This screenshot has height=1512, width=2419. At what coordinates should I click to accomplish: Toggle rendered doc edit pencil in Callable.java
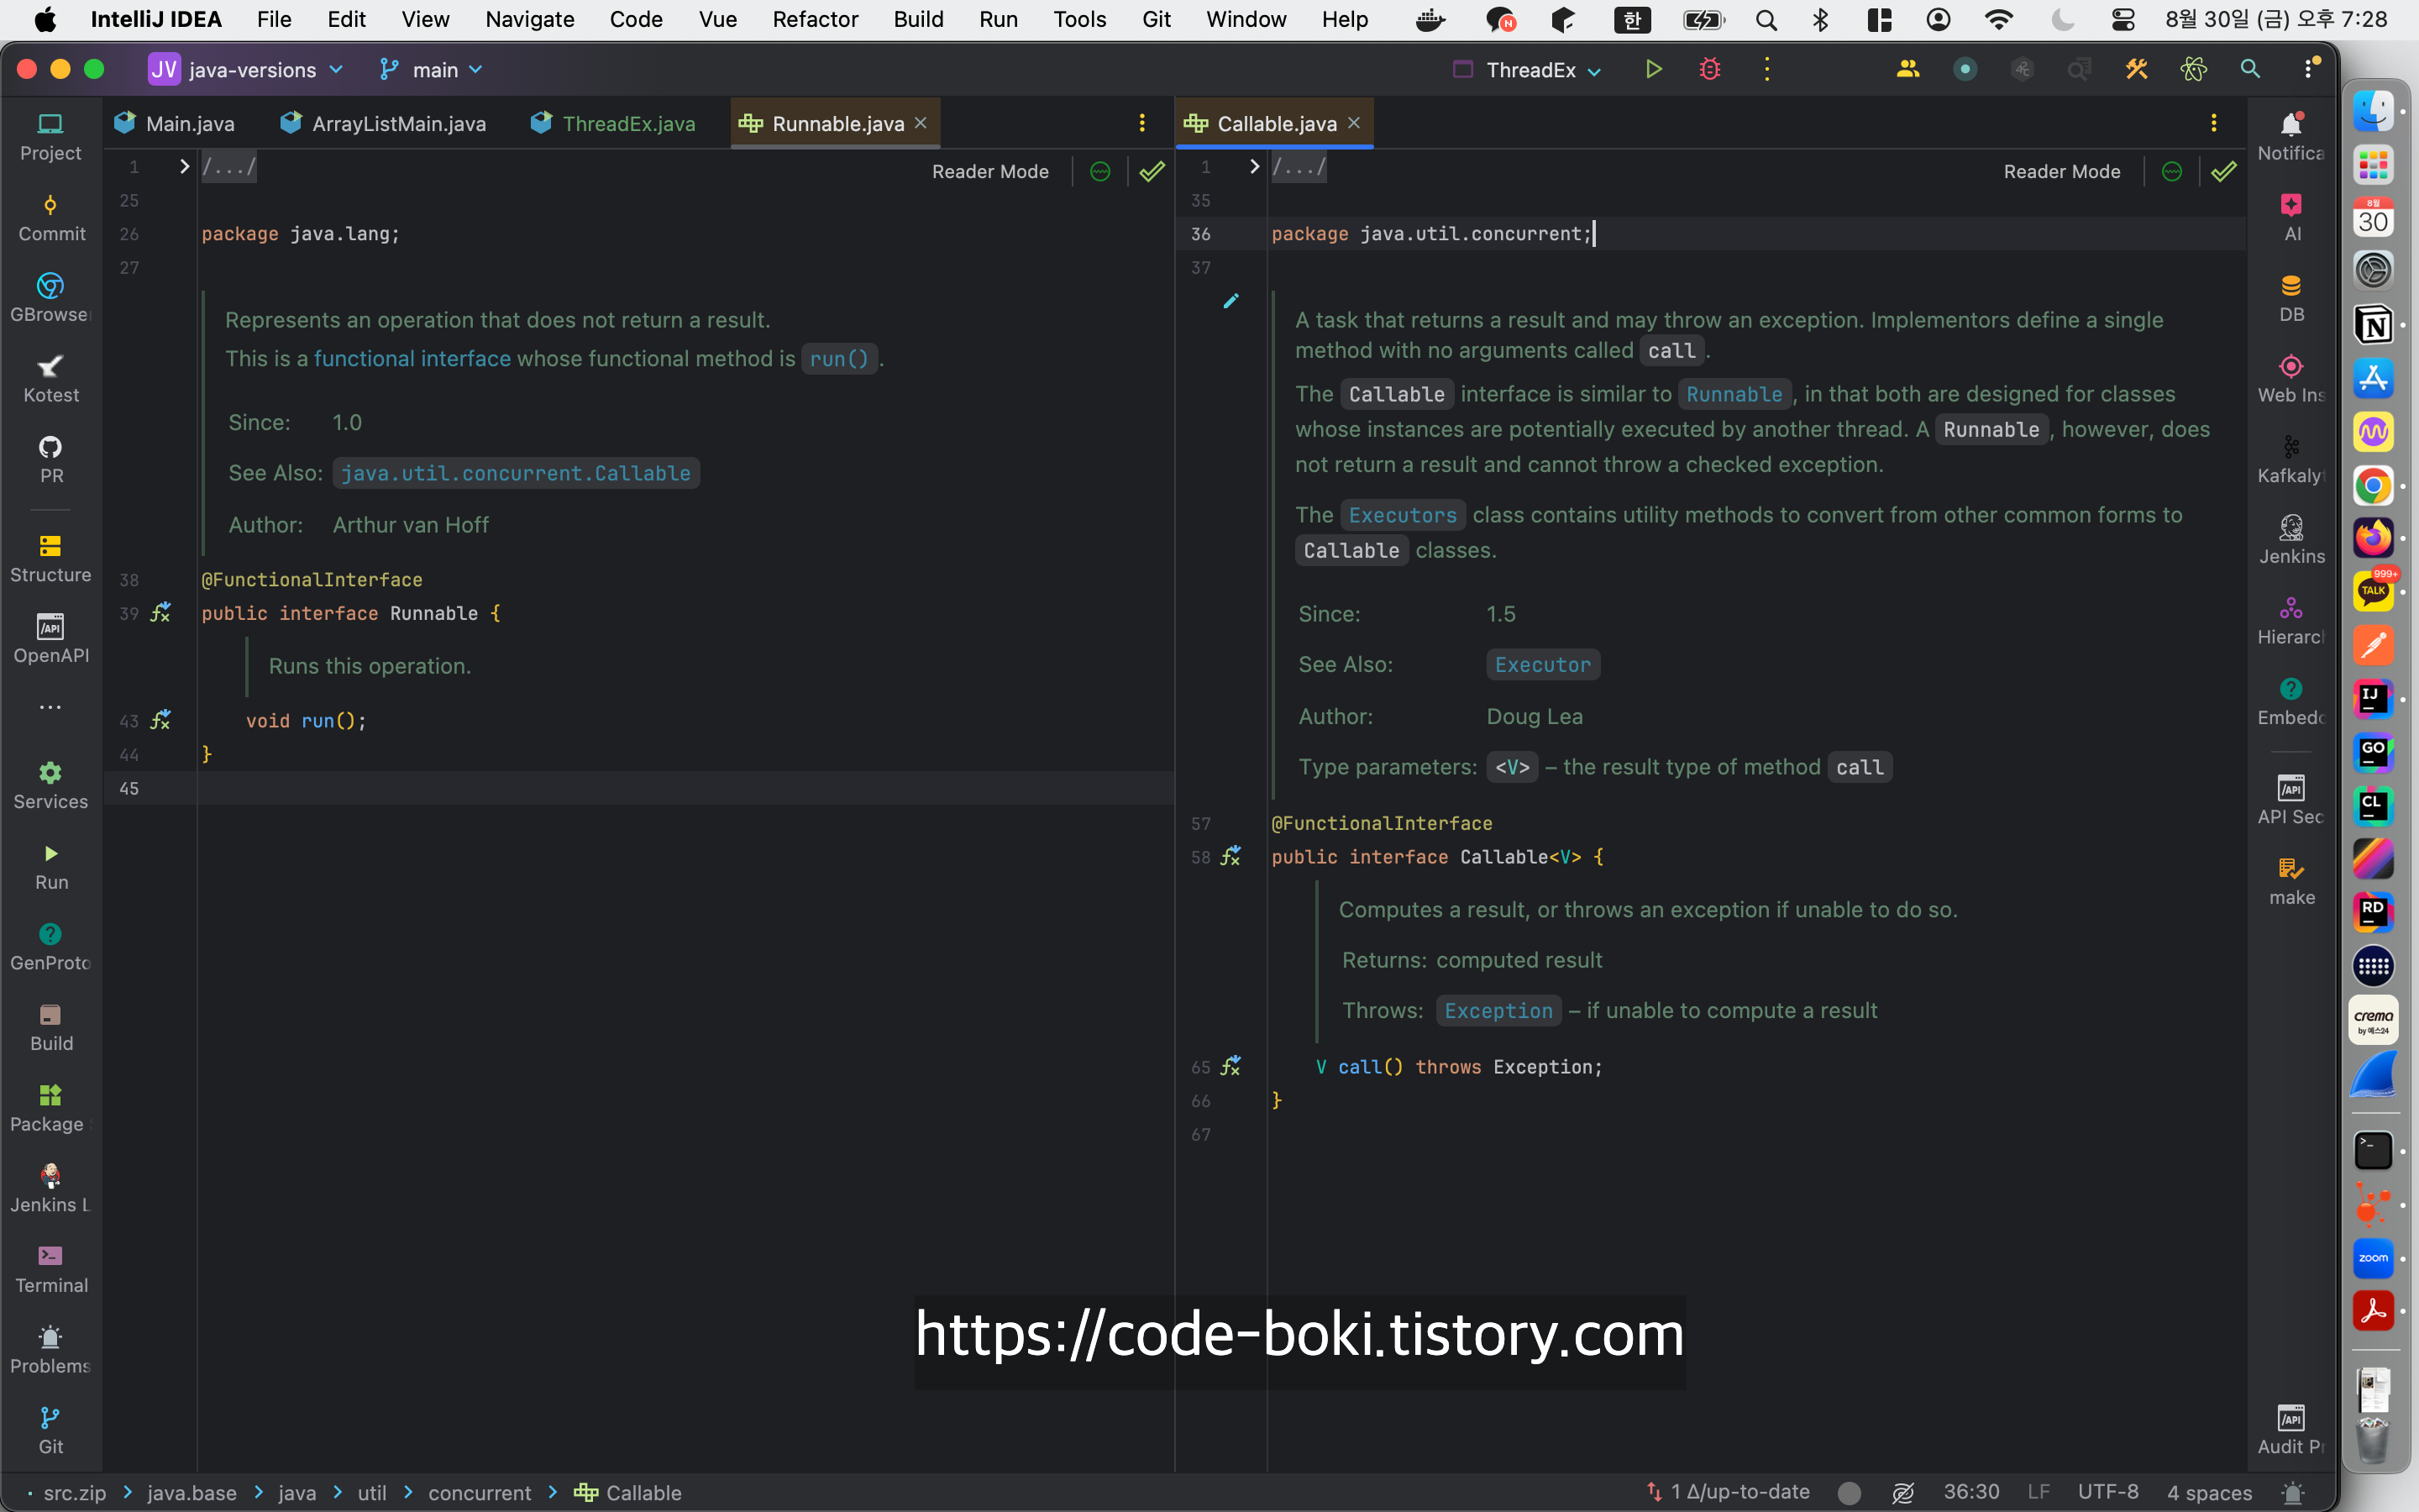[x=1230, y=301]
